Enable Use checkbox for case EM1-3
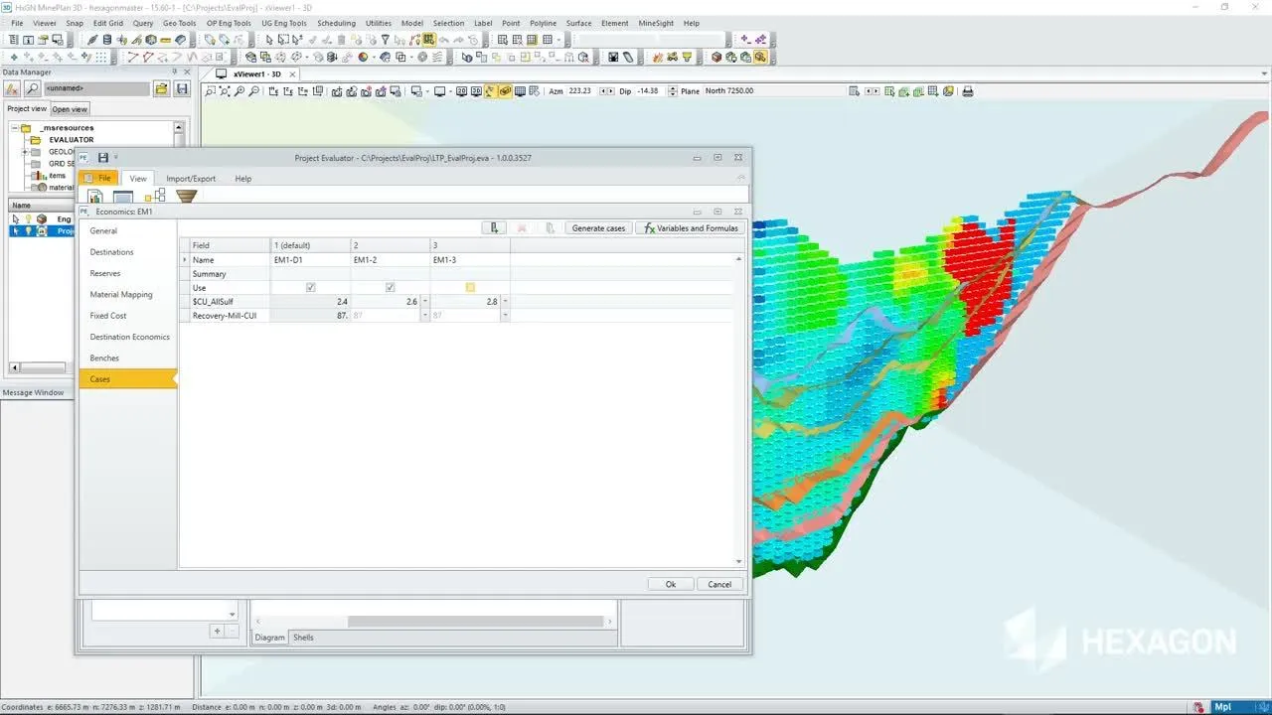Viewport: 1272px width, 715px height. tap(470, 288)
